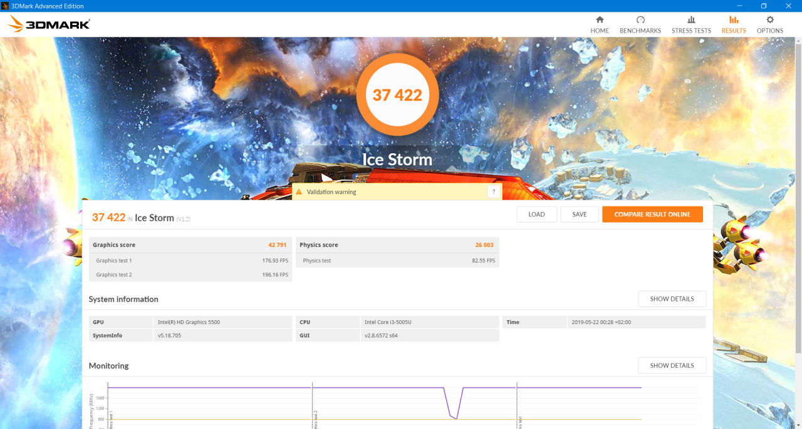Click the time value 2019-05-22 00:28
Viewport: 802px width, 429px height.
point(601,322)
